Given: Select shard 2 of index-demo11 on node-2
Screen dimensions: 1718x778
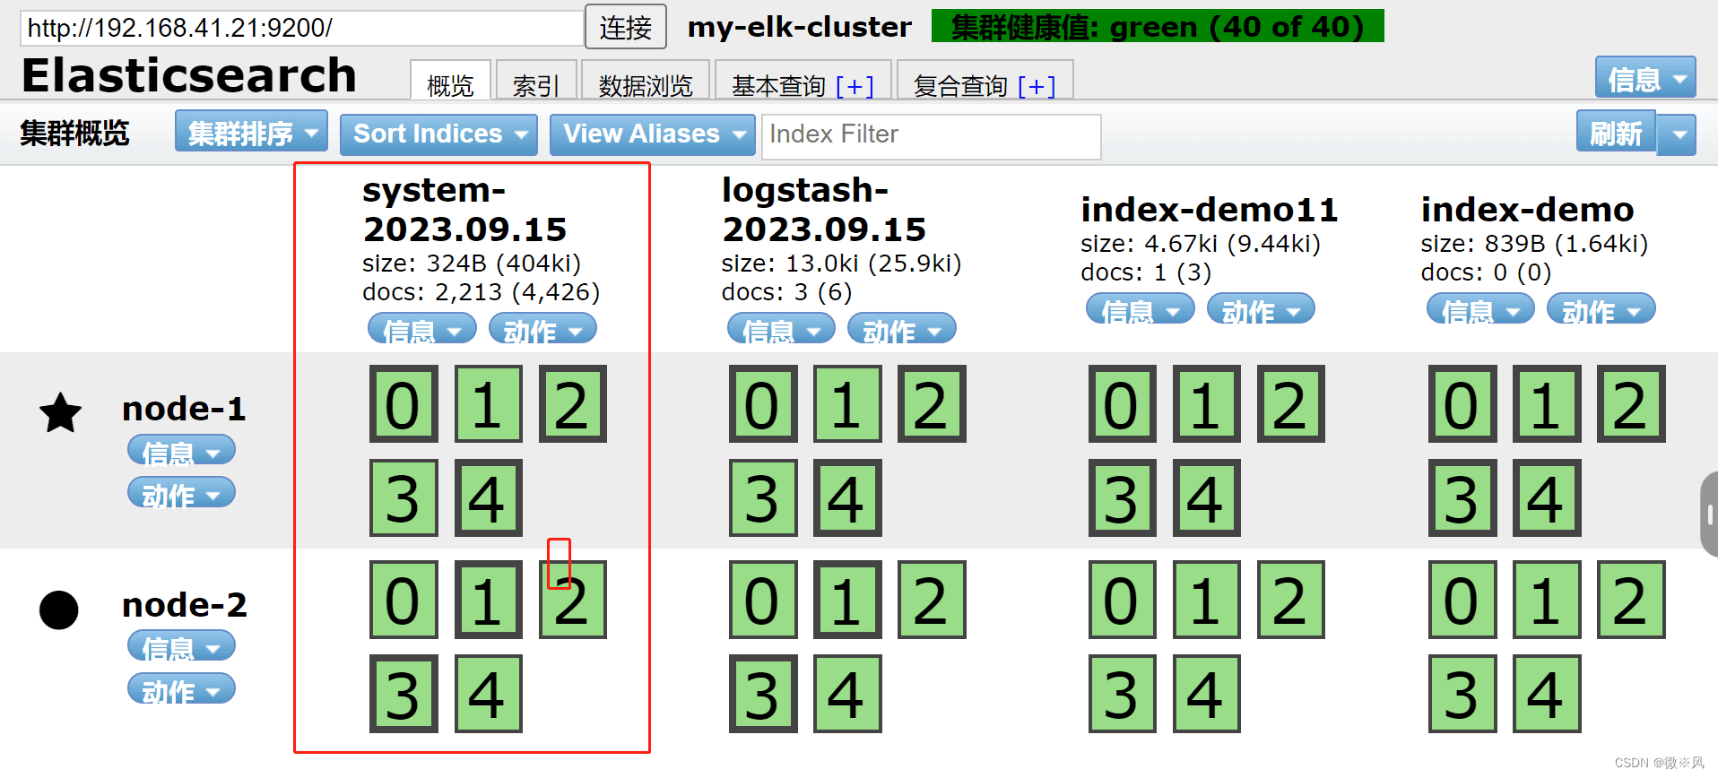Looking at the screenshot, I should pyautogui.click(x=1291, y=600).
